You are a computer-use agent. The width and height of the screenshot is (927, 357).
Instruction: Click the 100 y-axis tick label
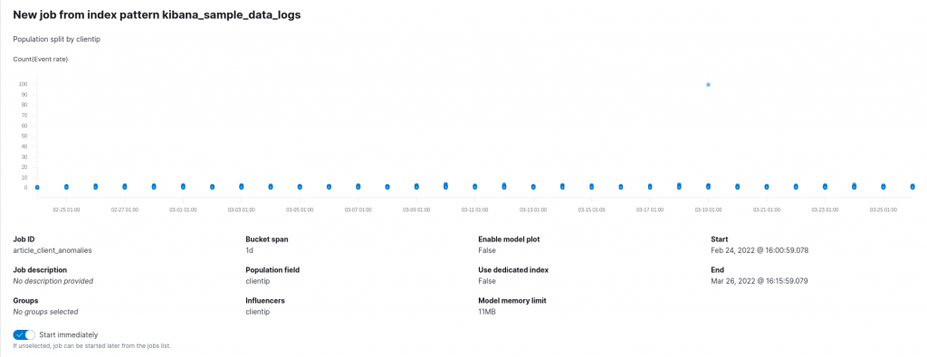click(x=23, y=84)
